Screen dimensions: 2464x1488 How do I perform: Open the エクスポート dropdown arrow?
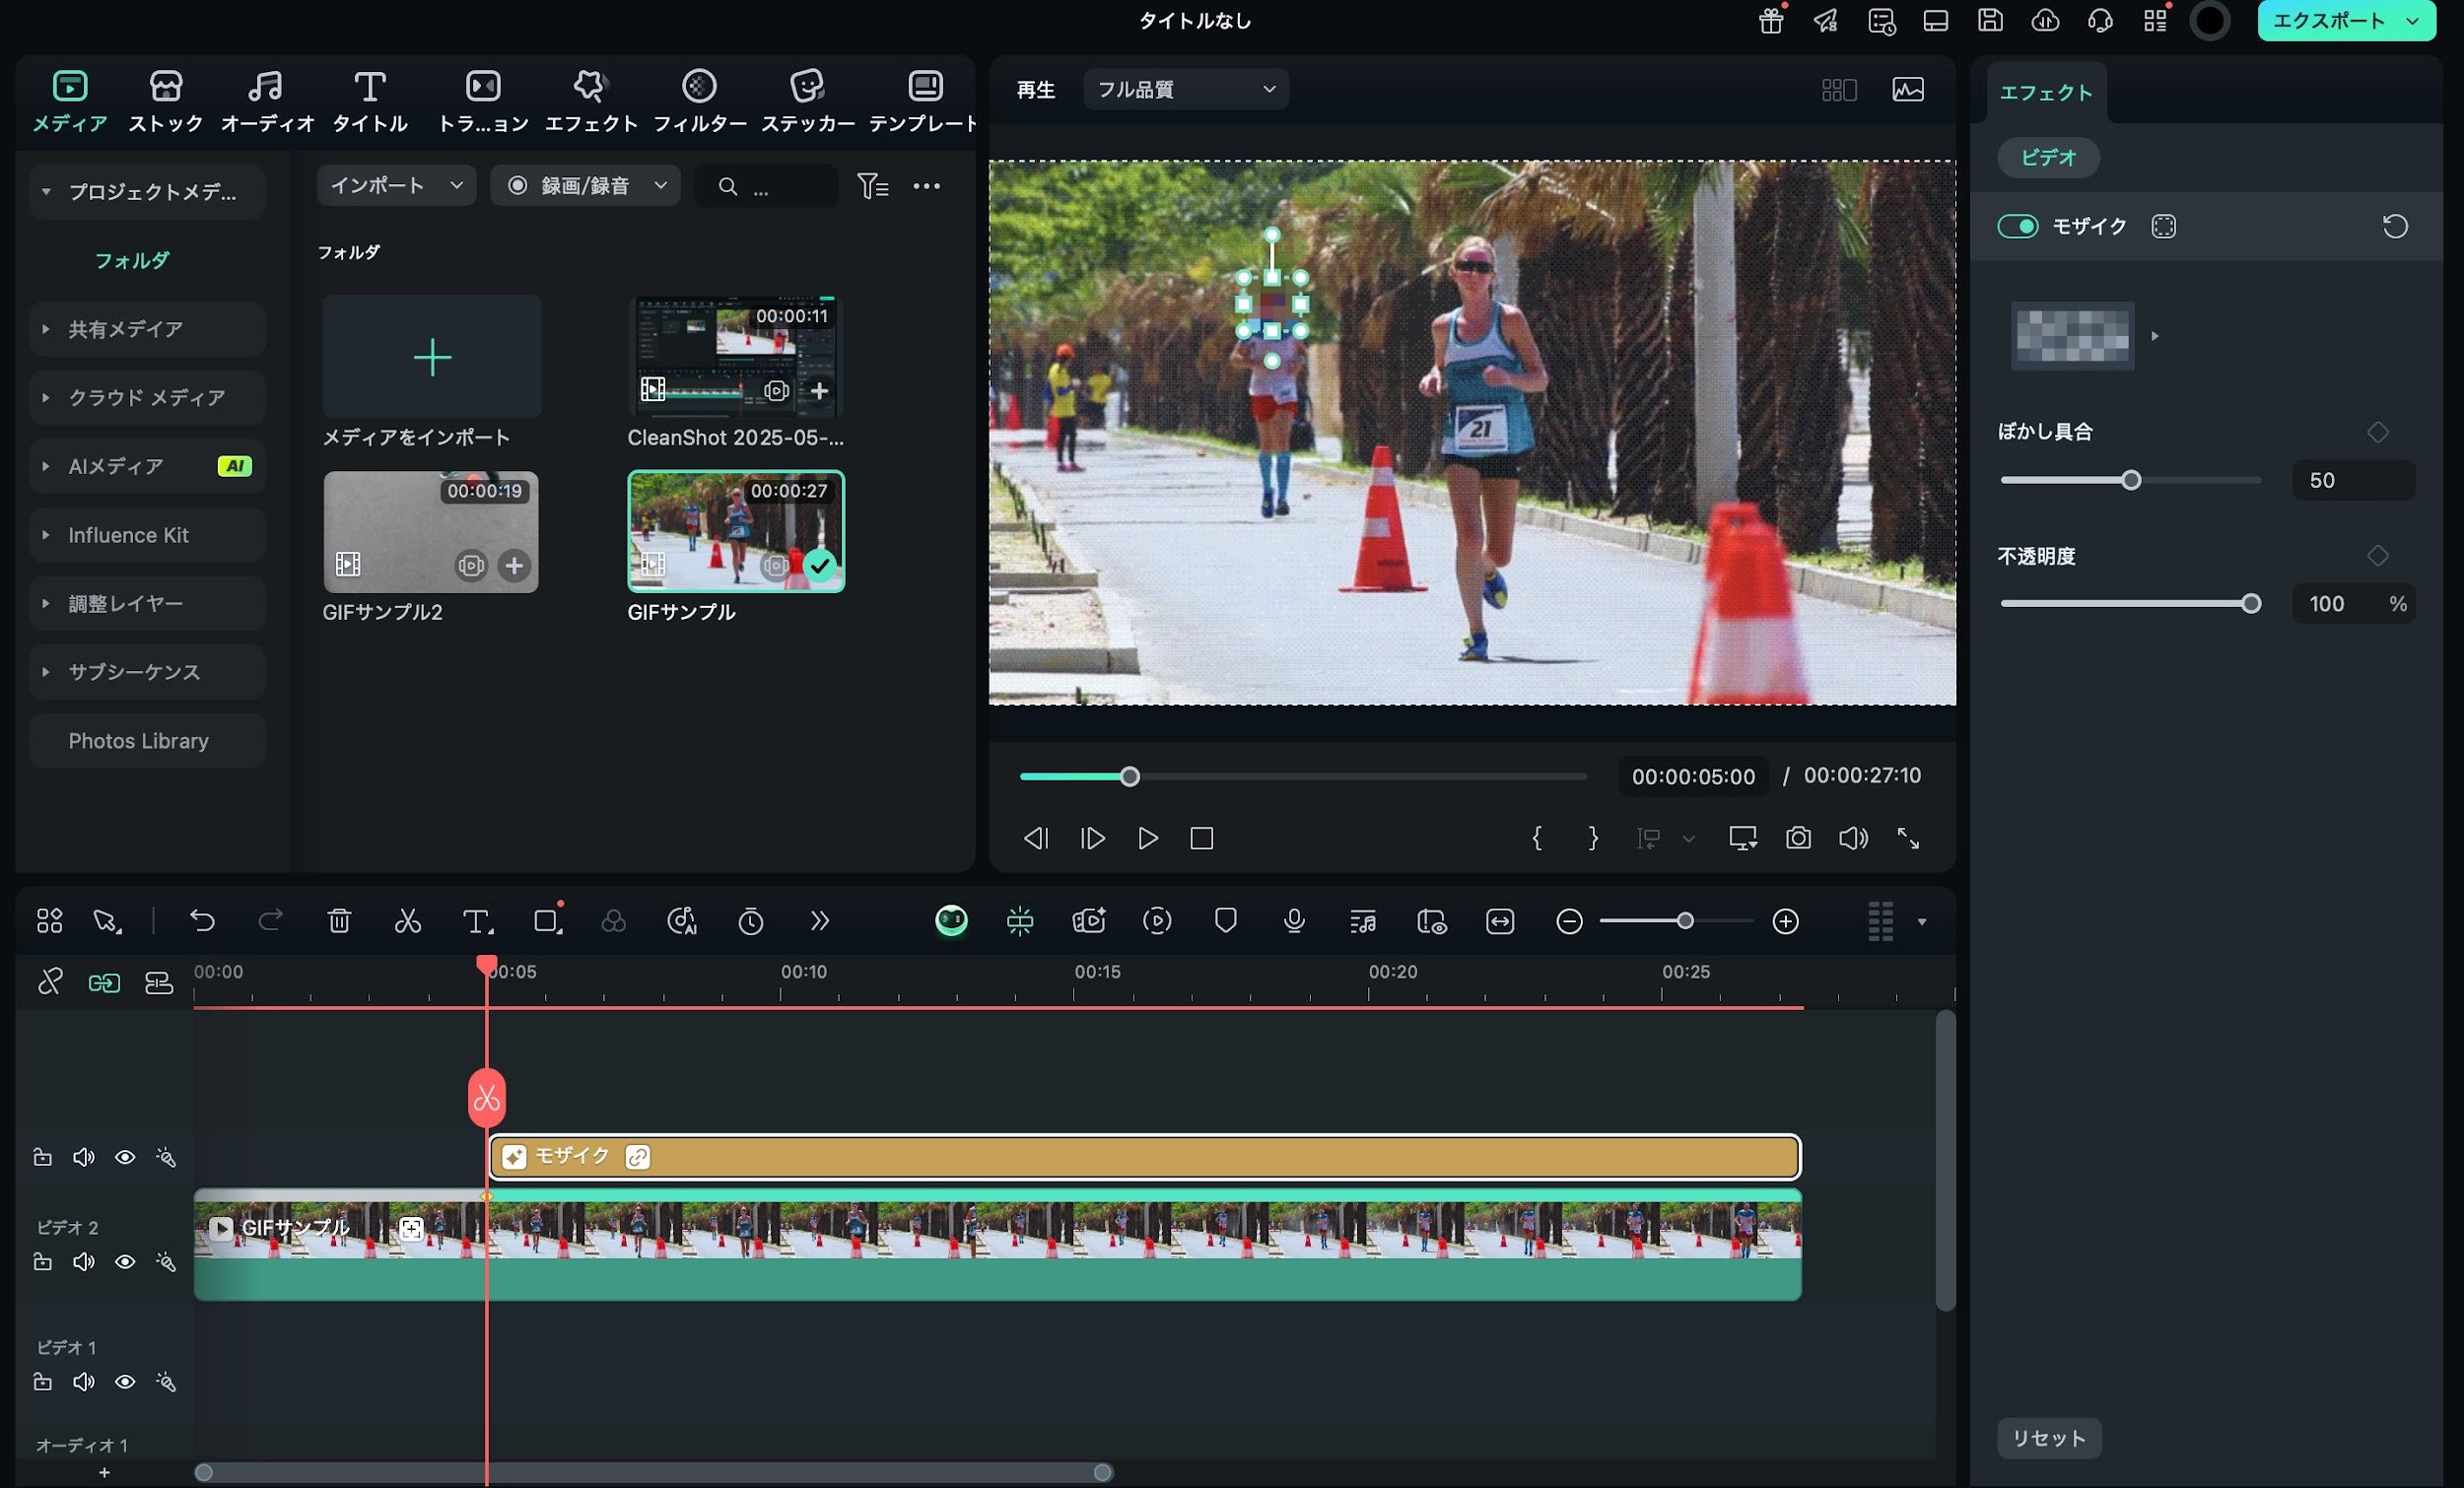pos(2412,21)
